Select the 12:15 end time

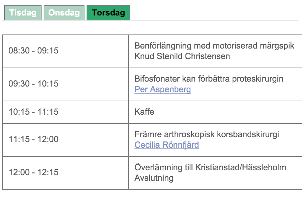(48, 172)
